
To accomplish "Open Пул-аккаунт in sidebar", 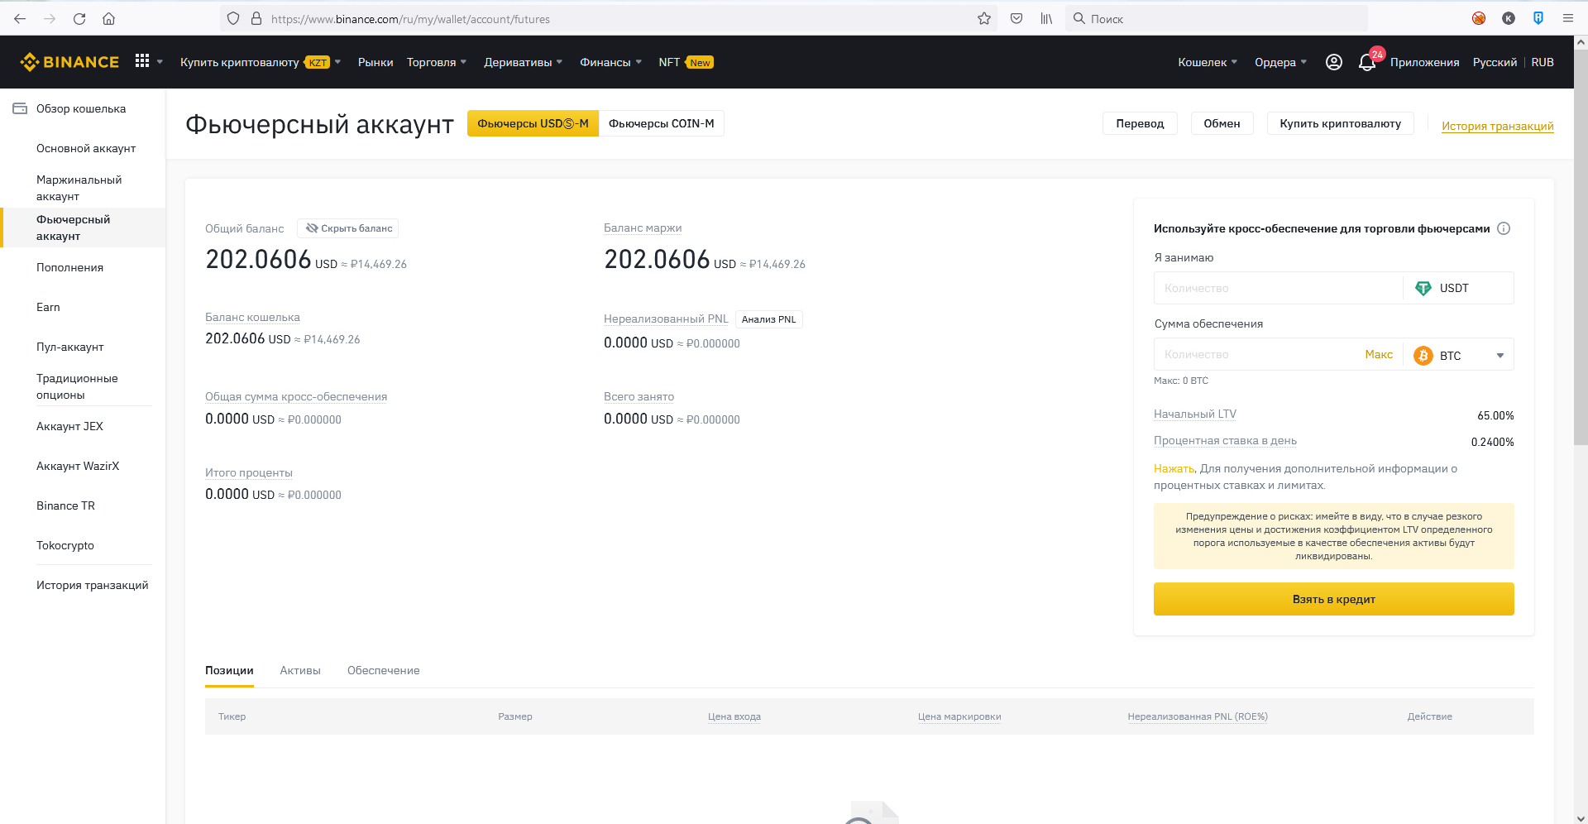I will (69, 347).
